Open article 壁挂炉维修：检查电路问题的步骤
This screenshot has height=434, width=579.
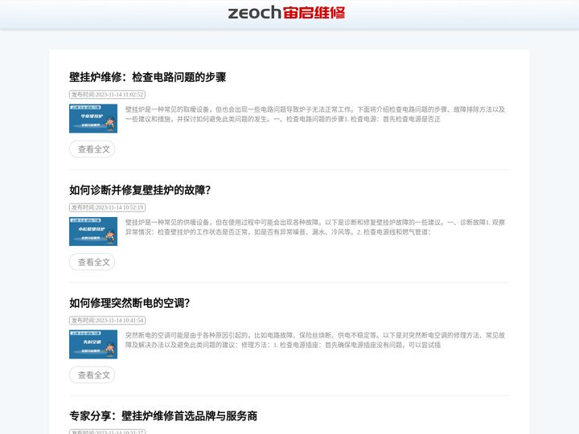[147, 77]
